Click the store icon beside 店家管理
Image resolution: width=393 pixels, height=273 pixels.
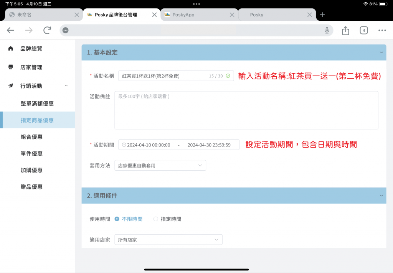point(10,67)
